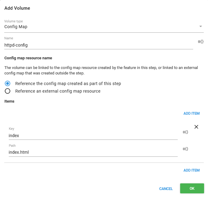The width and height of the screenshot is (208, 197).
Task: Click the 'Volume type' field label
Action: [x=13, y=21]
